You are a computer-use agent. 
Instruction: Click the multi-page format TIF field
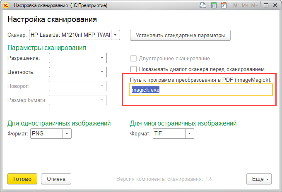169,133
